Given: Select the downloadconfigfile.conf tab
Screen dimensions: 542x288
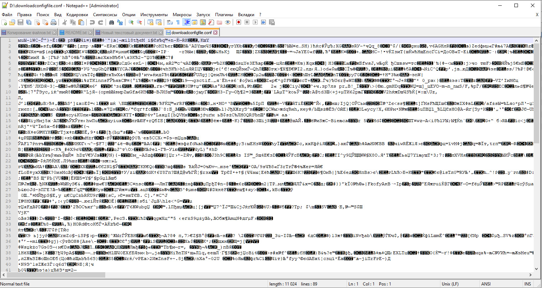Looking at the screenshot, I should (191, 32).
